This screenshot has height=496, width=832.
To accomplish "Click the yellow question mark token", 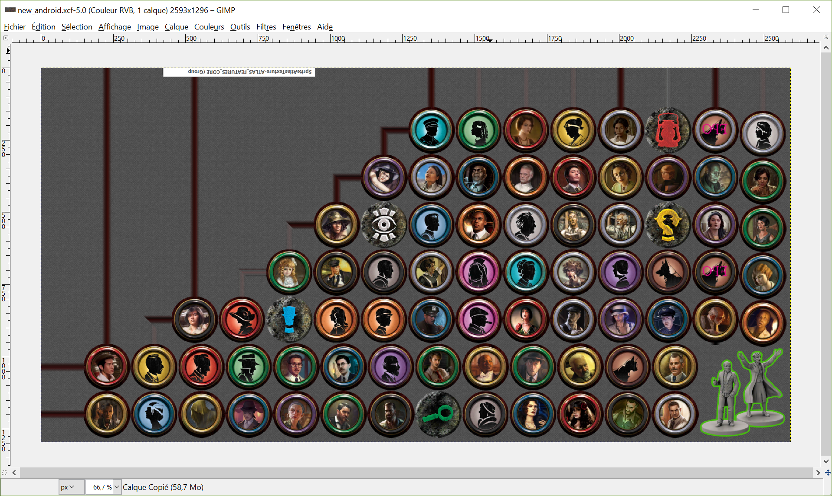I will point(668,225).
